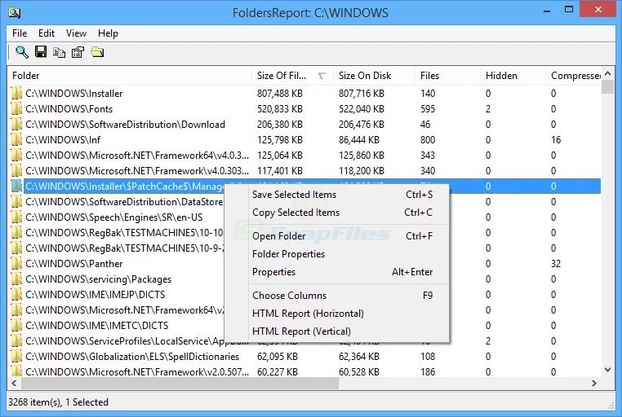This screenshot has height=417, width=622.
Task: Click horizontal scrollbar right arrow
Action: click(x=593, y=383)
